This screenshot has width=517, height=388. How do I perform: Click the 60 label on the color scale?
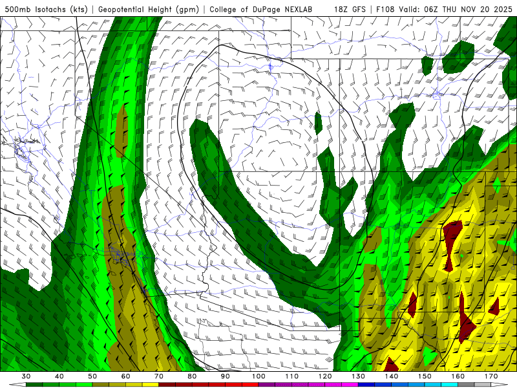pyautogui.click(x=125, y=376)
